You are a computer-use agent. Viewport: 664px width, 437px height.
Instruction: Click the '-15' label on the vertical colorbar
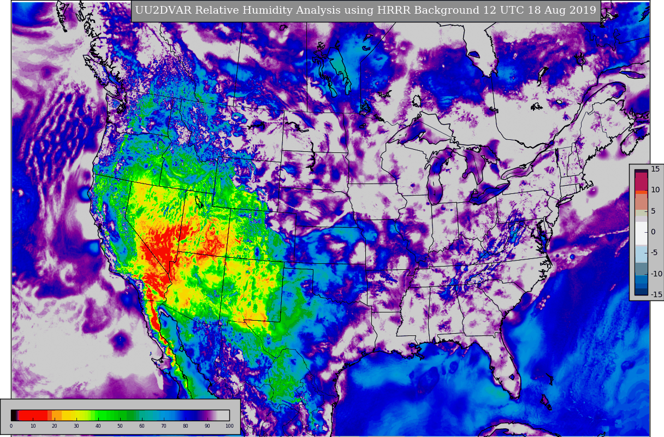click(x=656, y=294)
